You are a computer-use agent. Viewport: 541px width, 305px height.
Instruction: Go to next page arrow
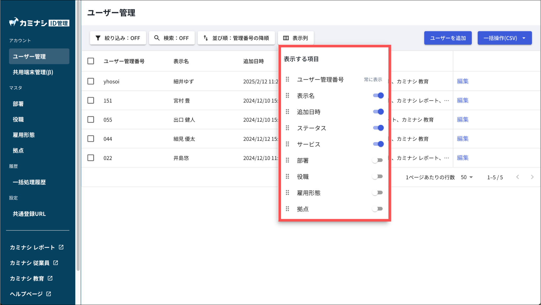point(532,177)
